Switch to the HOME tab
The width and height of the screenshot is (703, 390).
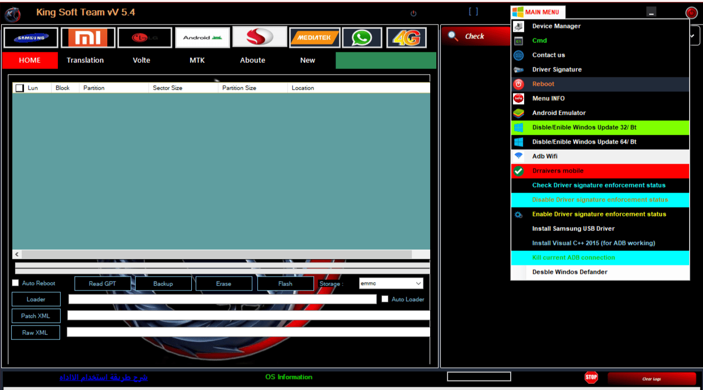pos(30,60)
